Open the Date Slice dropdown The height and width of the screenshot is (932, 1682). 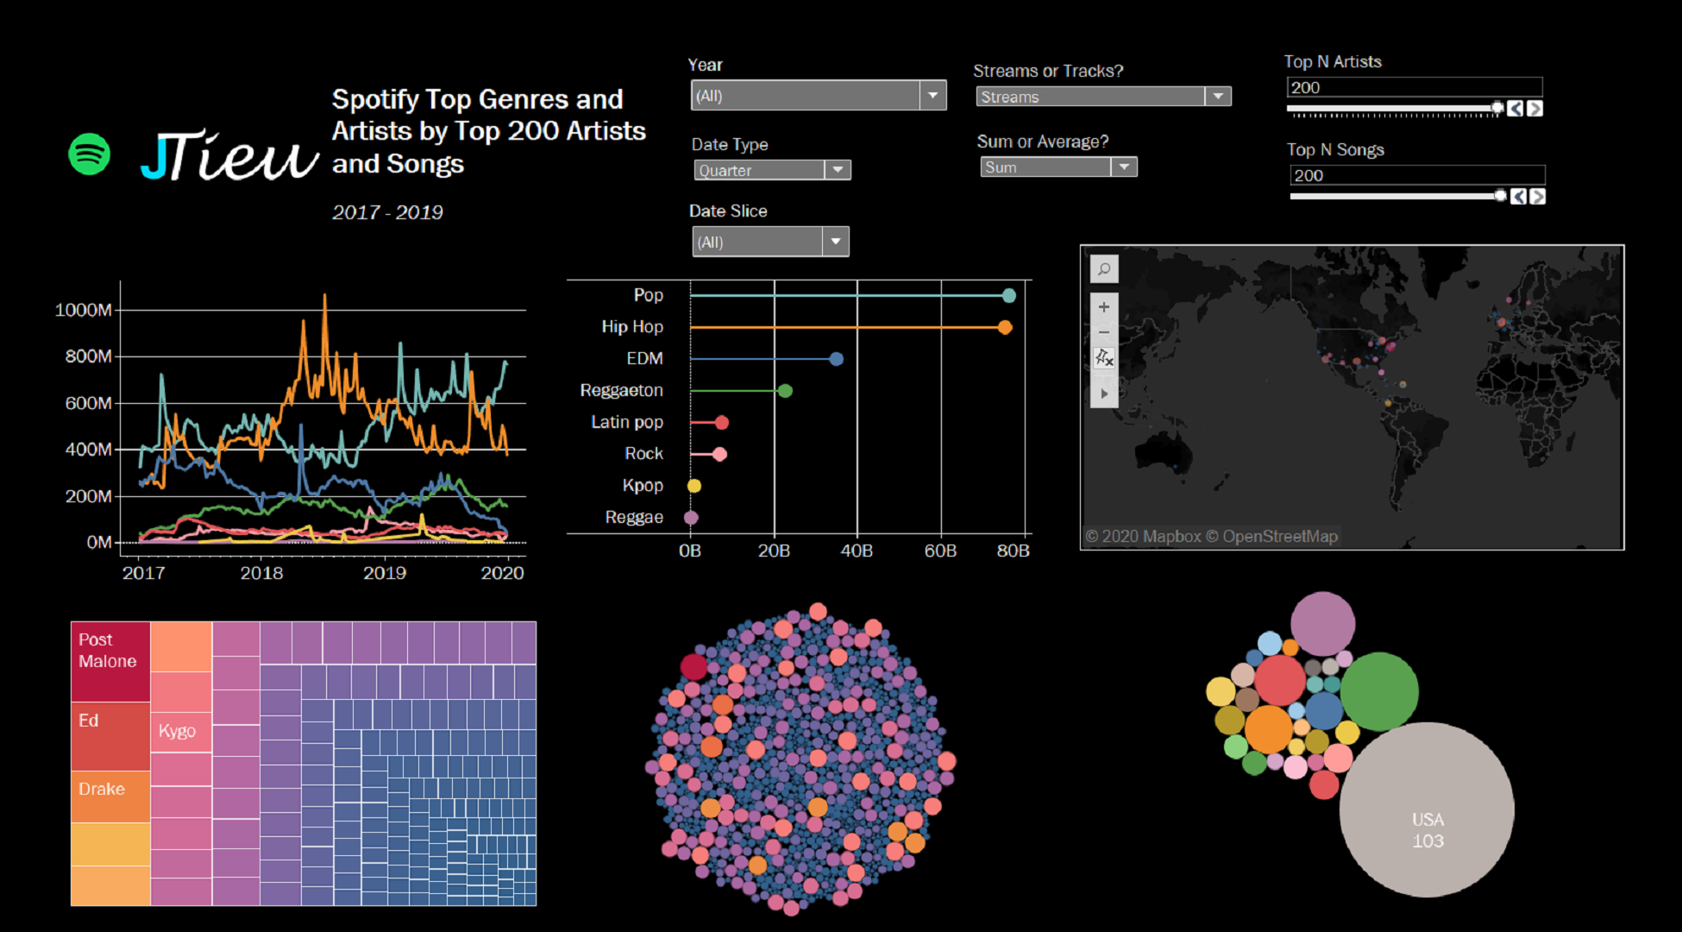tap(770, 242)
